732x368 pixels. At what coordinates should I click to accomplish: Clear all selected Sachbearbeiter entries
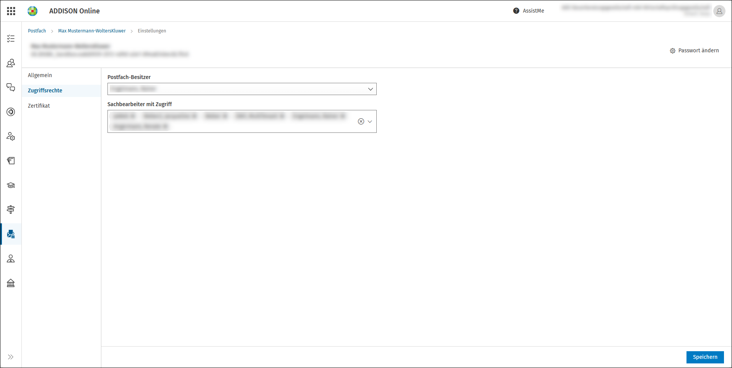click(361, 121)
